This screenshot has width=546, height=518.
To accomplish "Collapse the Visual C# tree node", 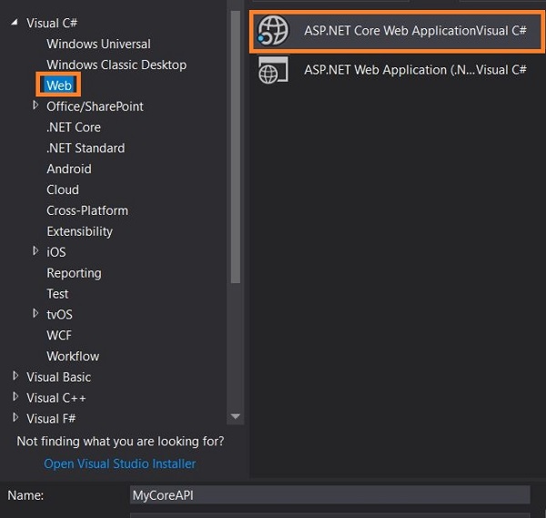I will point(15,23).
